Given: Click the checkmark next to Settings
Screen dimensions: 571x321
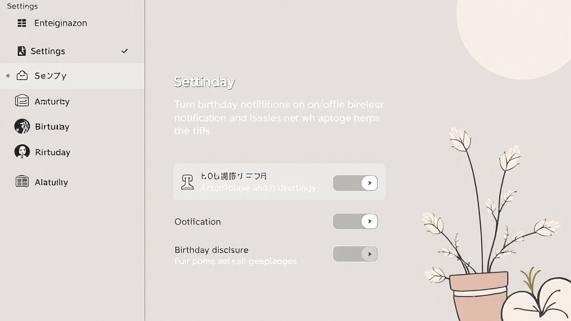Looking at the screenshot, I should point(125,51).
